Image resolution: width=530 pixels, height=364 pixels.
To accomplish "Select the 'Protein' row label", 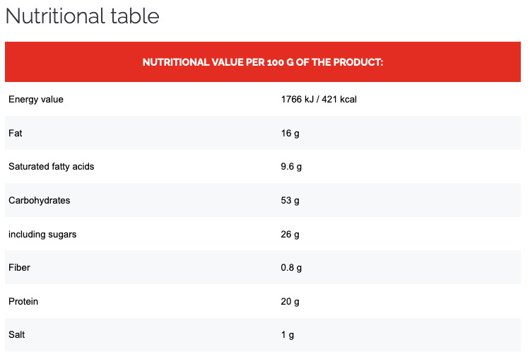I will [23, 302].
